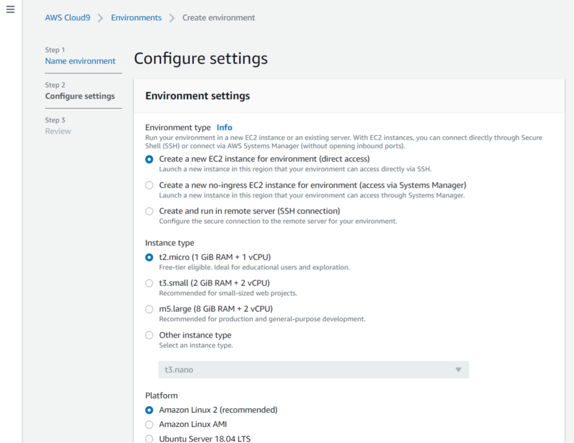Go to AWS Cloud9 breadcrumb
Screen dimensions: 574x443
[67, 18]
